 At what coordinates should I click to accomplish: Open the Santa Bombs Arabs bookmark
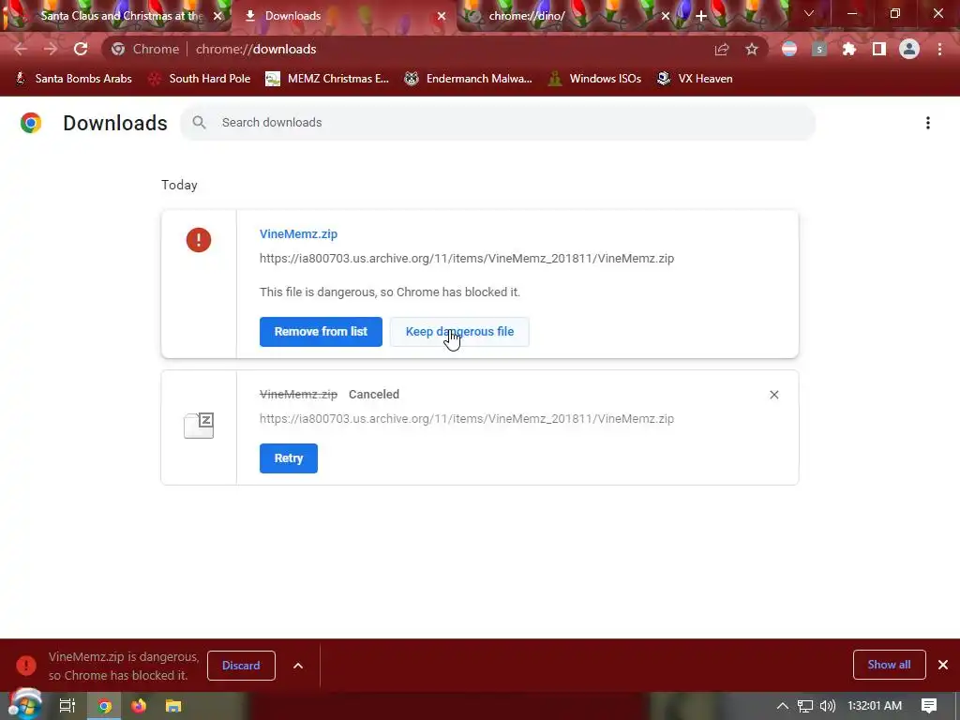(73, 79)
